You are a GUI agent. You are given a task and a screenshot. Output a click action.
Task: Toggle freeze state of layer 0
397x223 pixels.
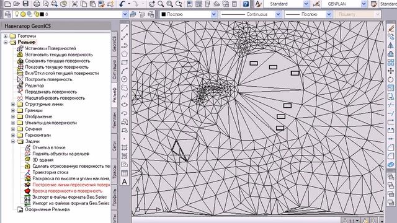point(23,14)
